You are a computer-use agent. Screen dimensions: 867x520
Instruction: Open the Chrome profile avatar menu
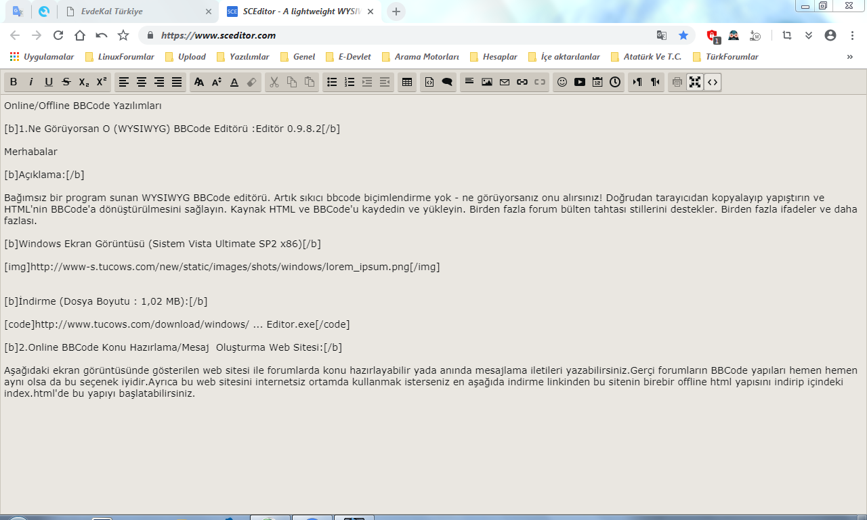point(830,35)
